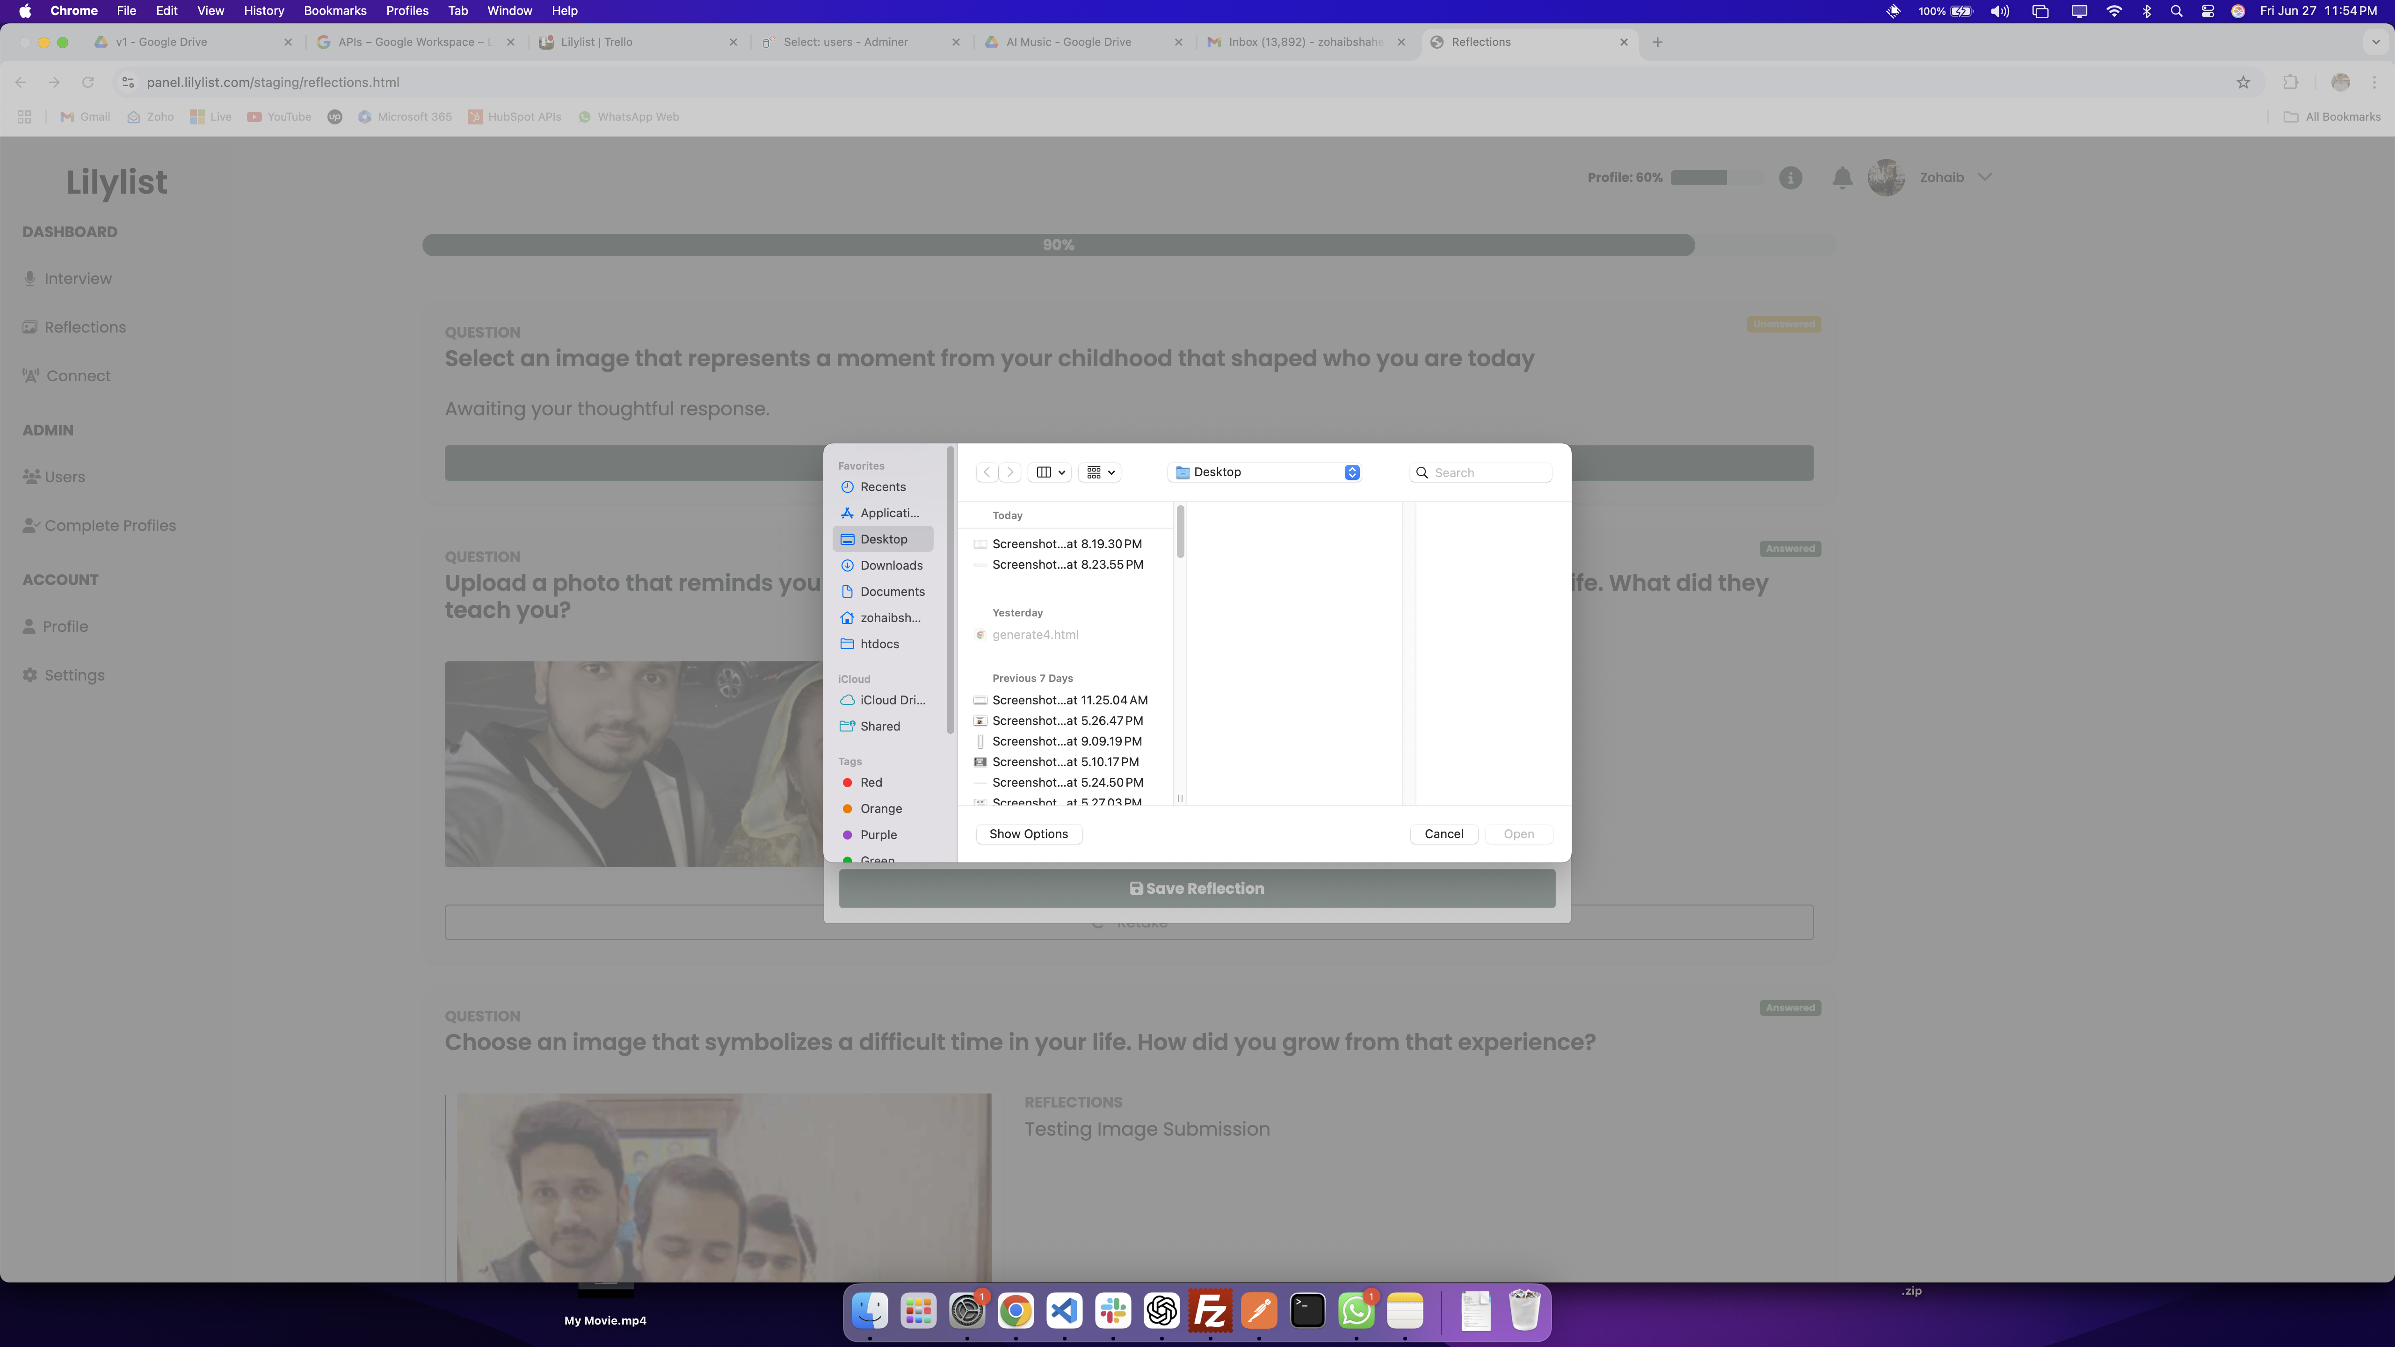This screenshot has height=1347, width=2395.
Task: Click the back arrow in the file dialog
Action: click(x=987, y=472)
